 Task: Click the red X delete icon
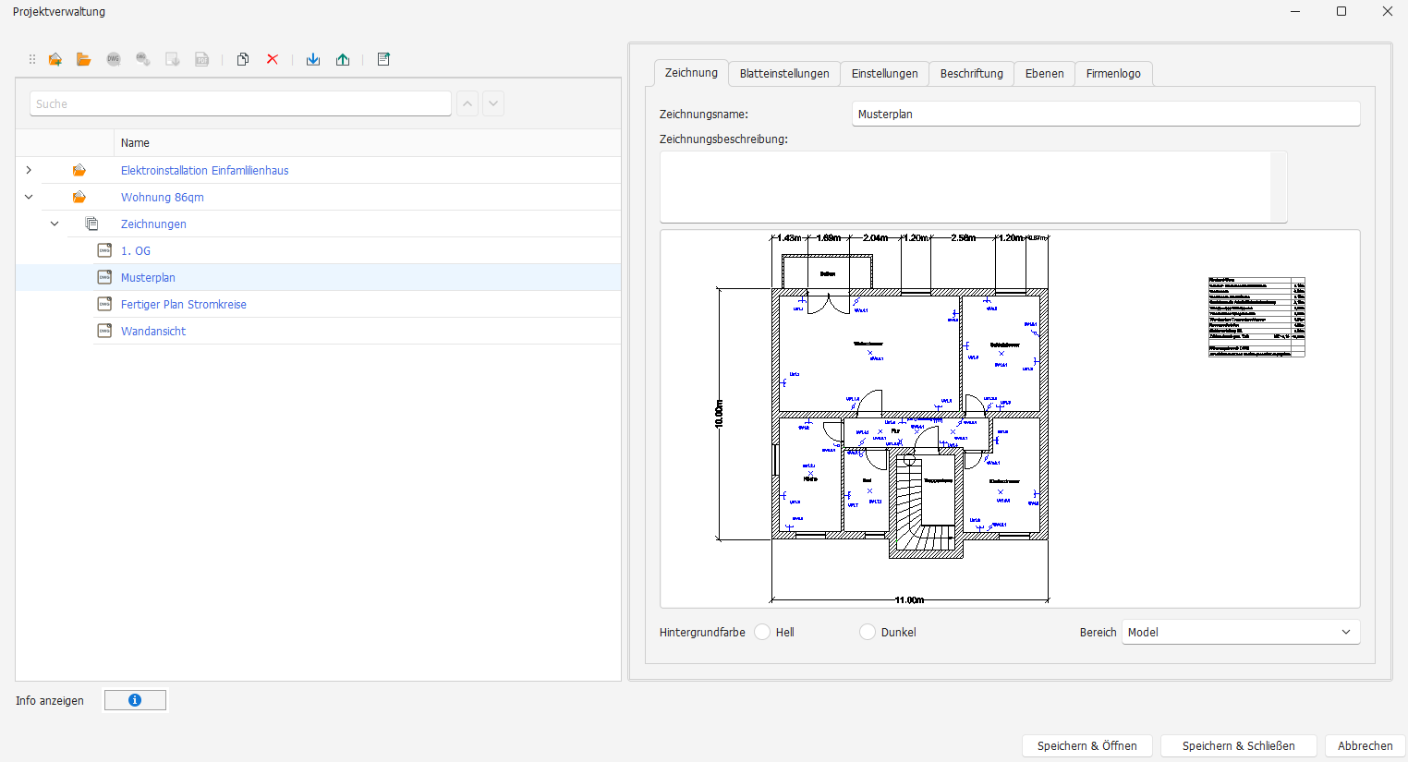click(x=273, y=59)
